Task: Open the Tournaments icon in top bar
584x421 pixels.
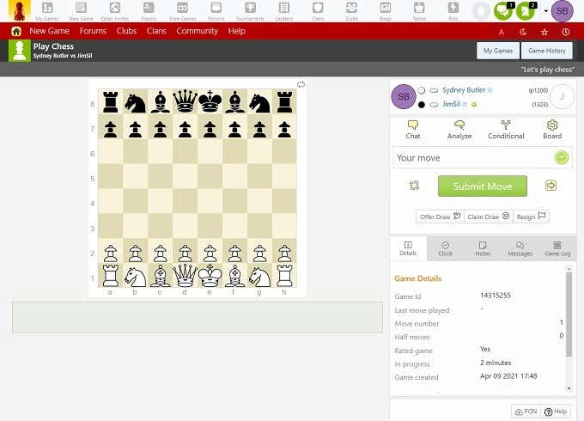Action: click(249, 11)
